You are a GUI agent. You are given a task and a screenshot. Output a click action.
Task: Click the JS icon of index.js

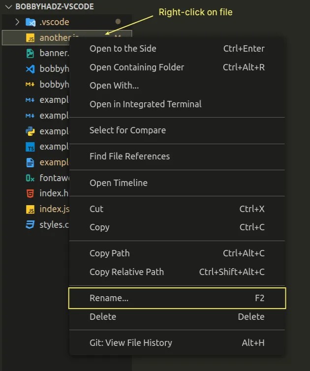(x=30, y=209)
